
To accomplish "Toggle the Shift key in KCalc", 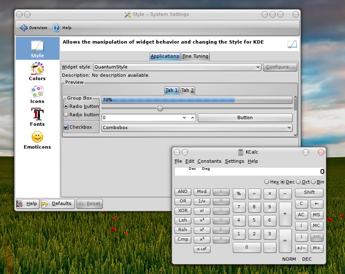I will point(309,193).
